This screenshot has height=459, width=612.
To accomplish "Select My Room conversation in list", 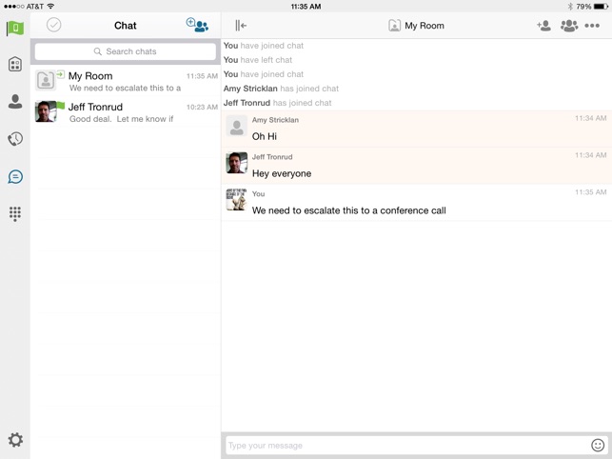I will [x=126, y=81].
